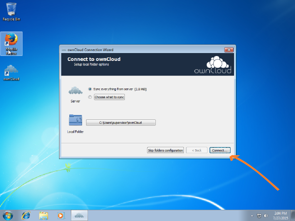Open the Windows Start menu
The width and height of the screenshot is (295, 221).
(7, 216)
